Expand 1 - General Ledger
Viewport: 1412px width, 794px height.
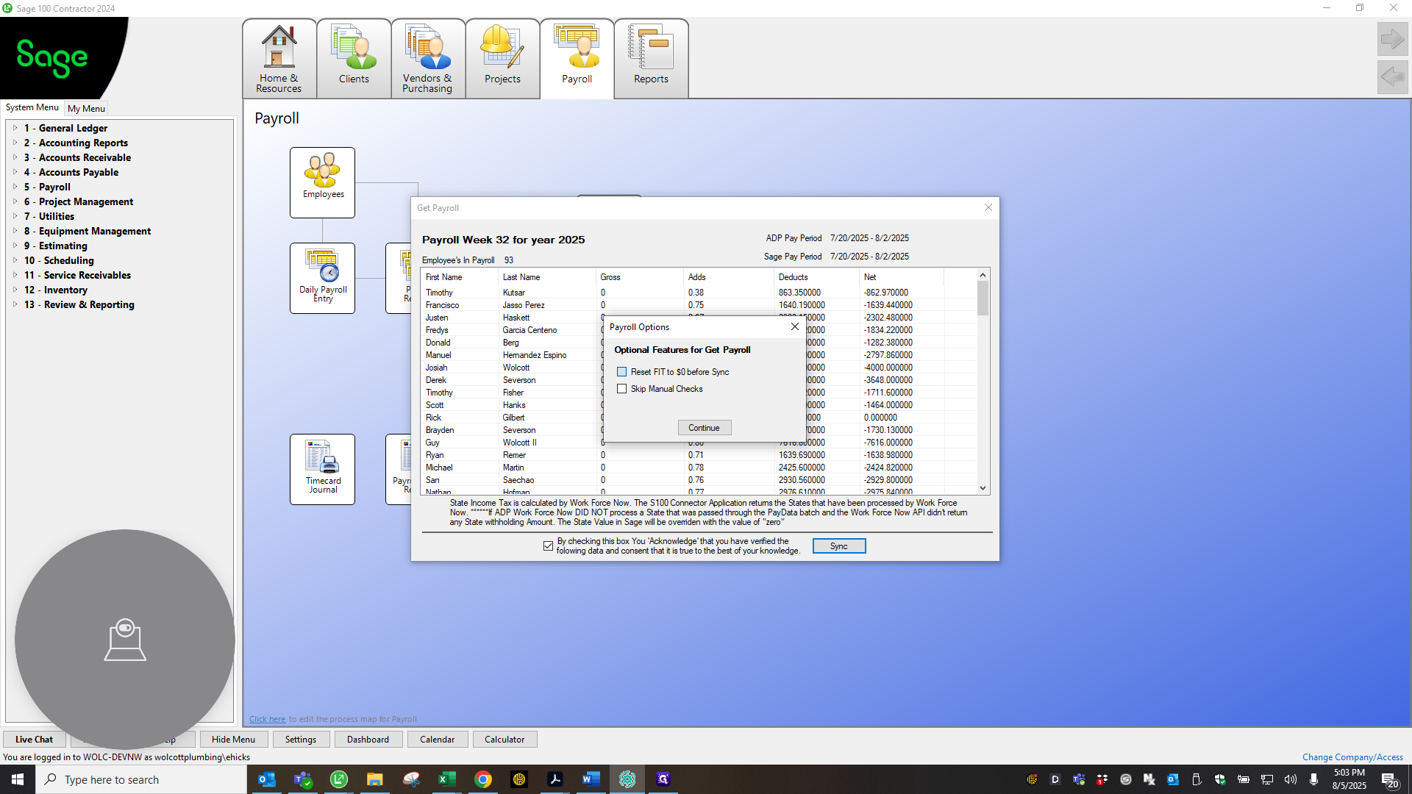(x=15, y=128)
